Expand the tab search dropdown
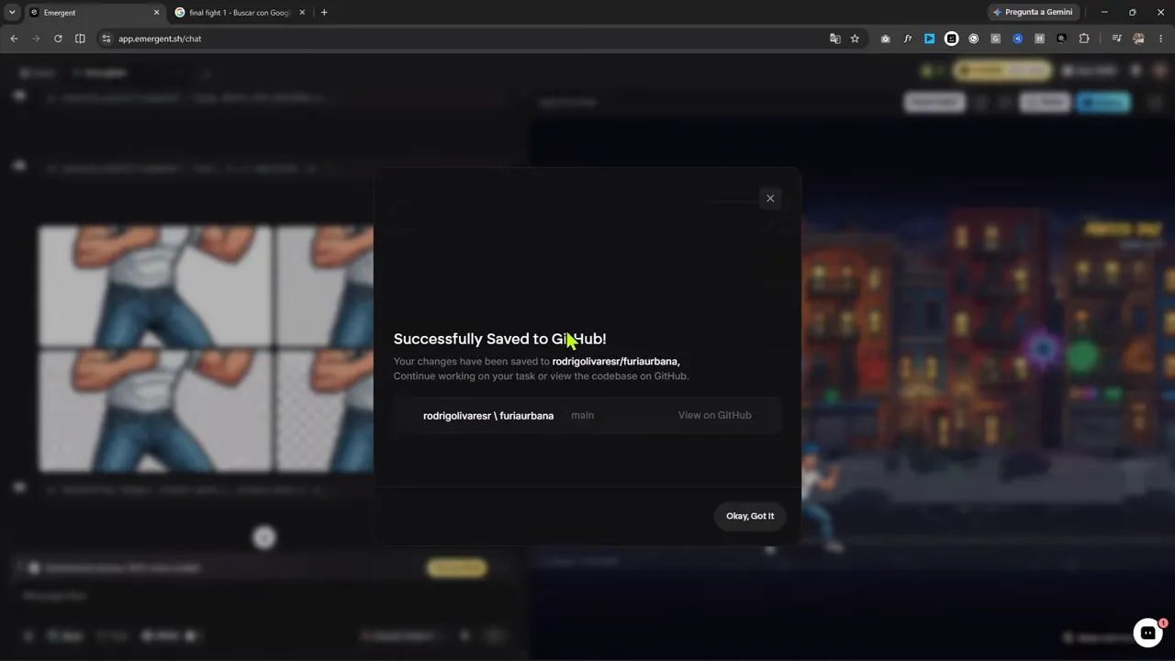Viewport: 1175px width, 661px height. [12, 13]
